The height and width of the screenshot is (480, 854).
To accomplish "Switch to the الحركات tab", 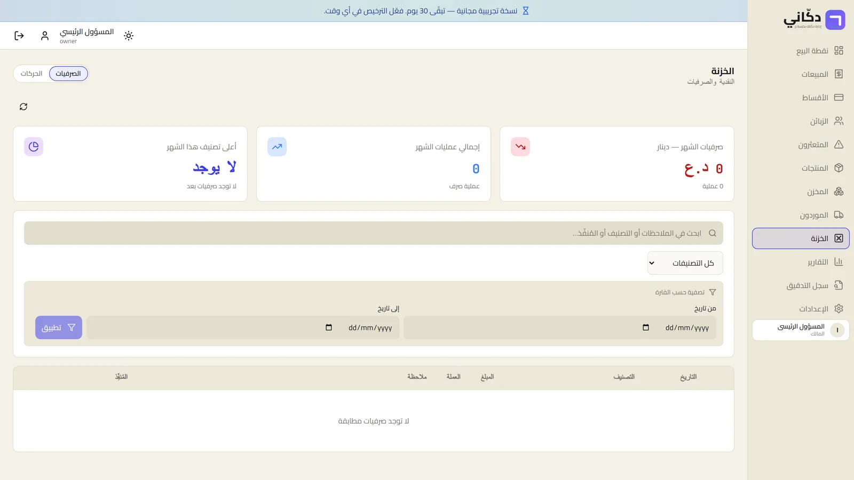I will pos(31,74).
